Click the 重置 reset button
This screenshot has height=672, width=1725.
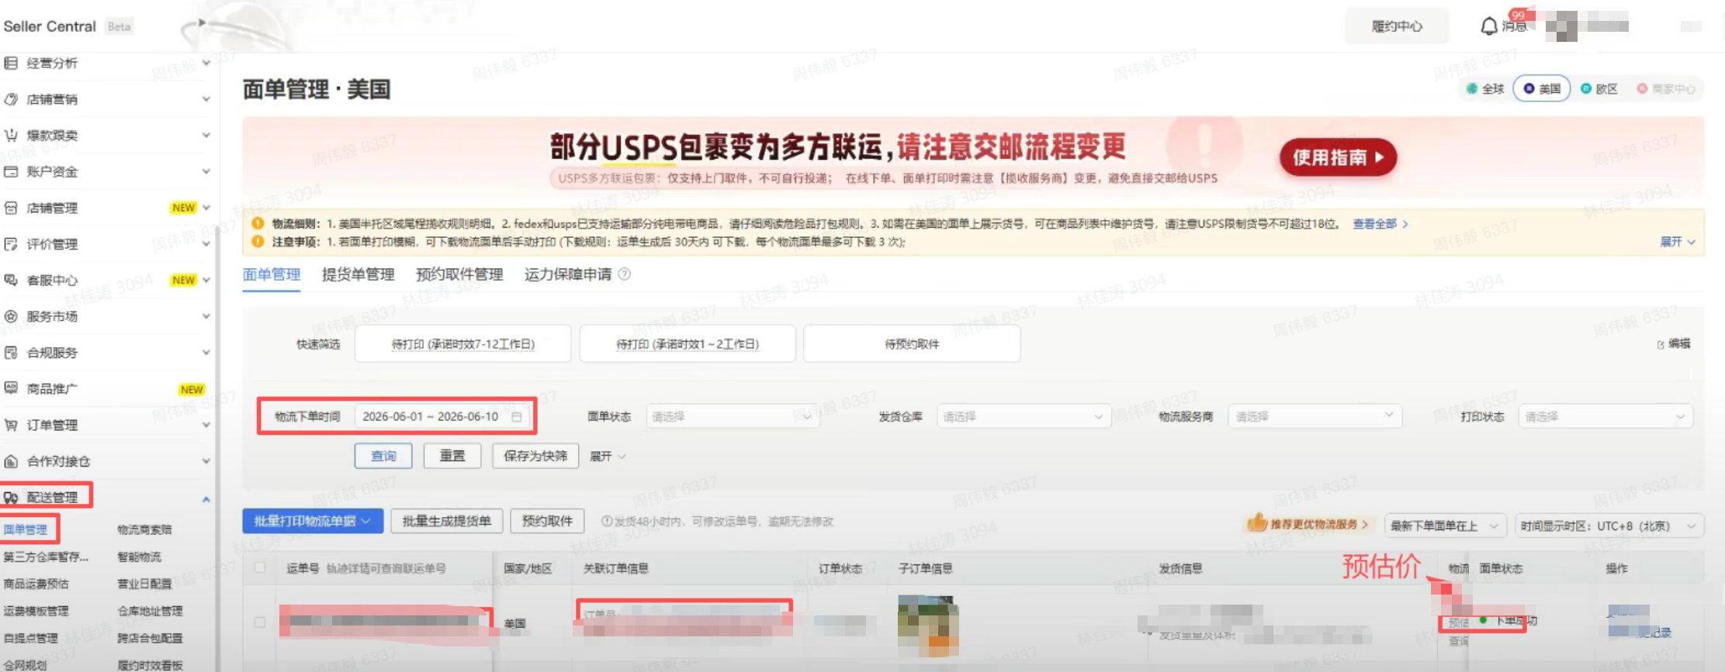coord(452,456)
